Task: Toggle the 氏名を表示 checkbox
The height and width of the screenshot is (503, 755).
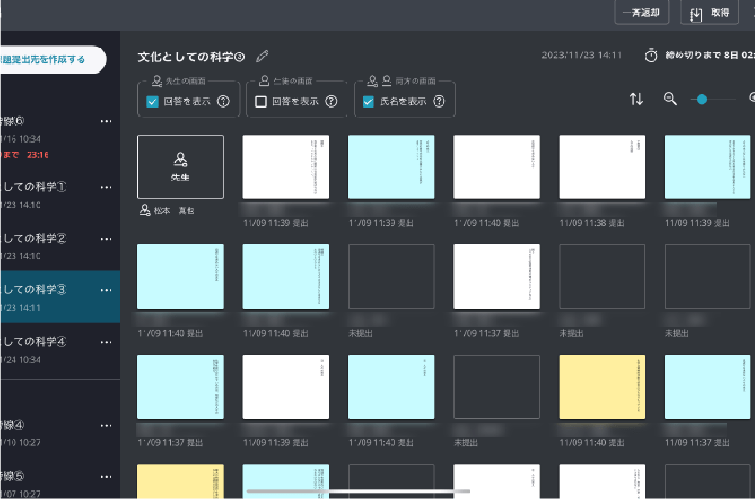Action: coord(368,101)
